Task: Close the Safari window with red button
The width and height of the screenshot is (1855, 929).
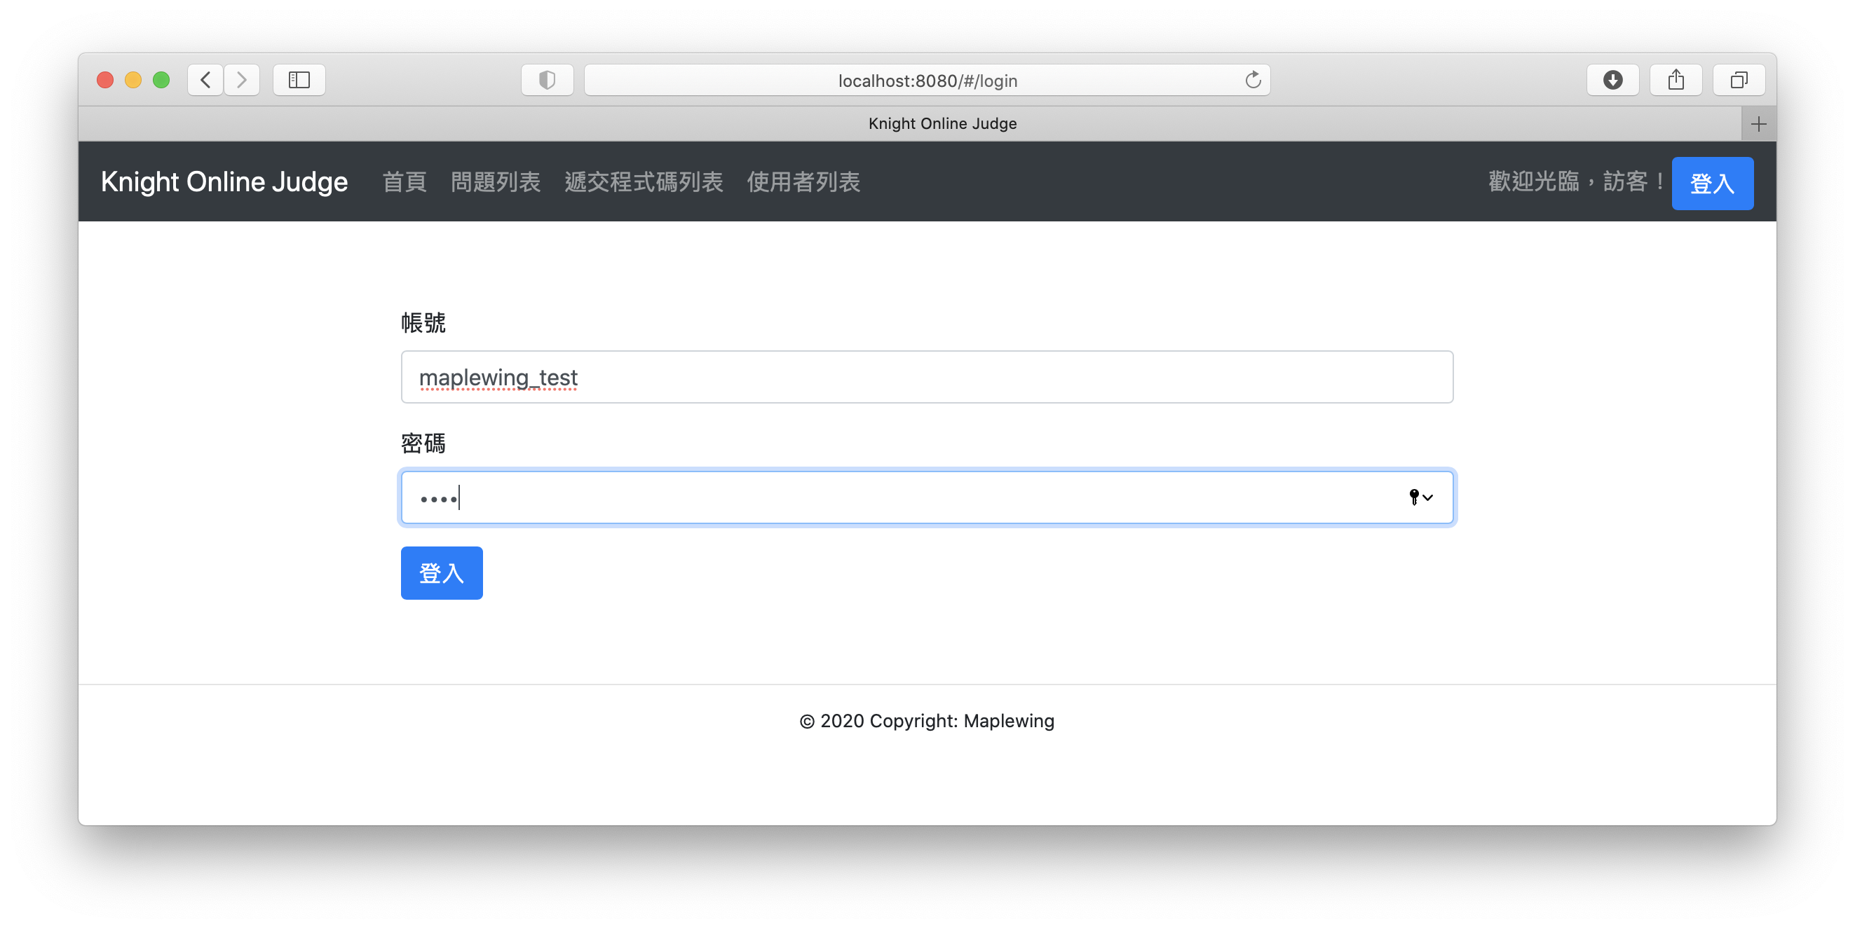Action: [x=105, y=80]
